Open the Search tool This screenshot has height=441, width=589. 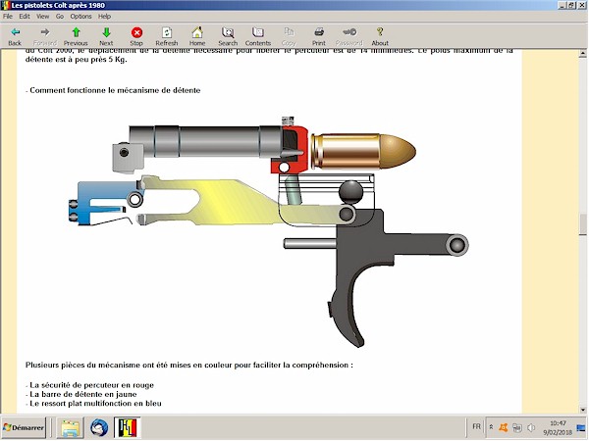228,36
